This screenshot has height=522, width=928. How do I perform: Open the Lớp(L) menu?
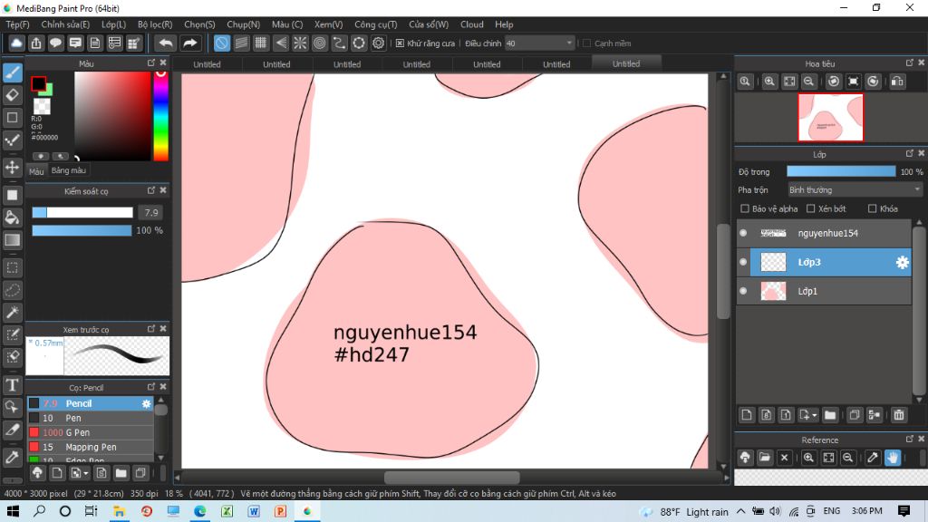coord(113,24)
